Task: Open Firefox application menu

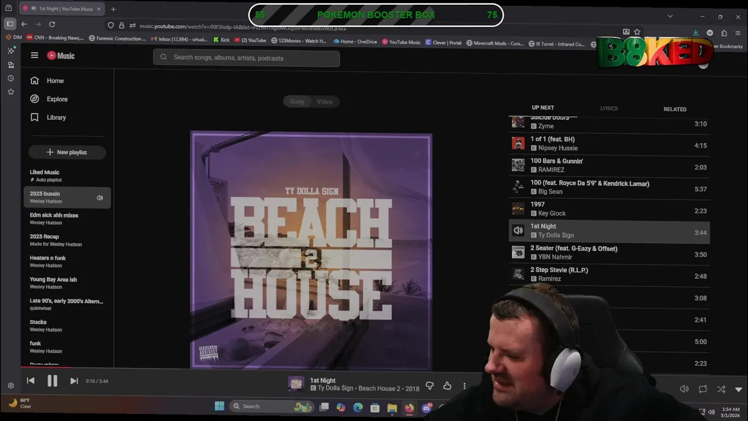Action: [738, 33]
